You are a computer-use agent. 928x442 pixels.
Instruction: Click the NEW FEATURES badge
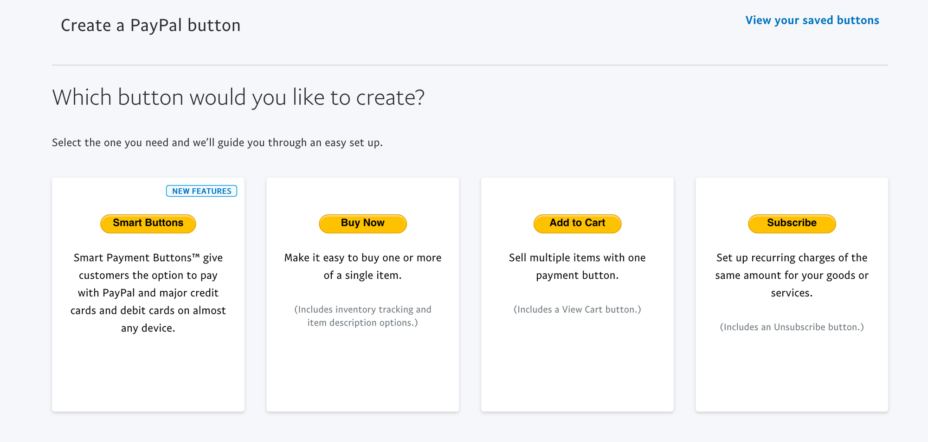[x=201, y=191]
